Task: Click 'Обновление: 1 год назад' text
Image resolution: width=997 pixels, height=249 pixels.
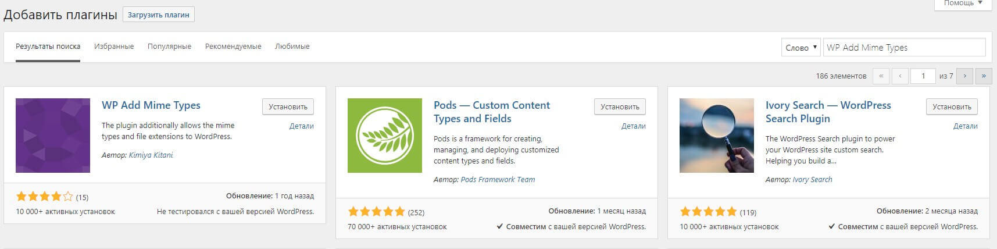Action: coord(270,196)
